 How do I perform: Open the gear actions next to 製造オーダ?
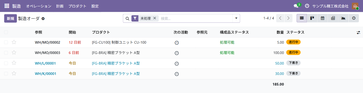[43, 19]
